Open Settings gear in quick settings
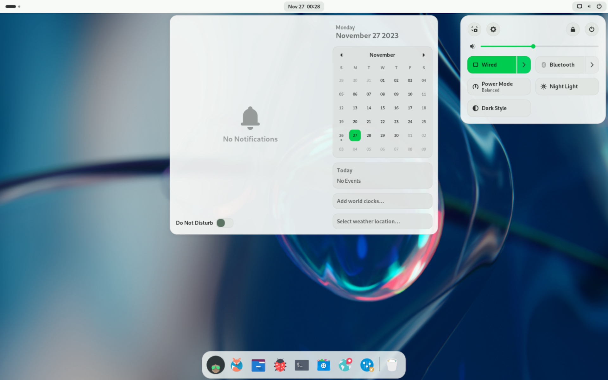Viewport: 608px width, 380px height. [x=493, y=29]
